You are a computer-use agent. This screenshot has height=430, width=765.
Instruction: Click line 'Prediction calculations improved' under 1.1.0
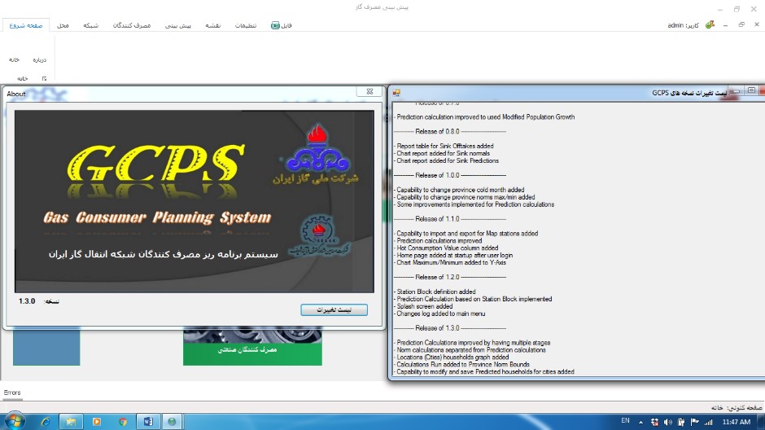tap(438, 240)
